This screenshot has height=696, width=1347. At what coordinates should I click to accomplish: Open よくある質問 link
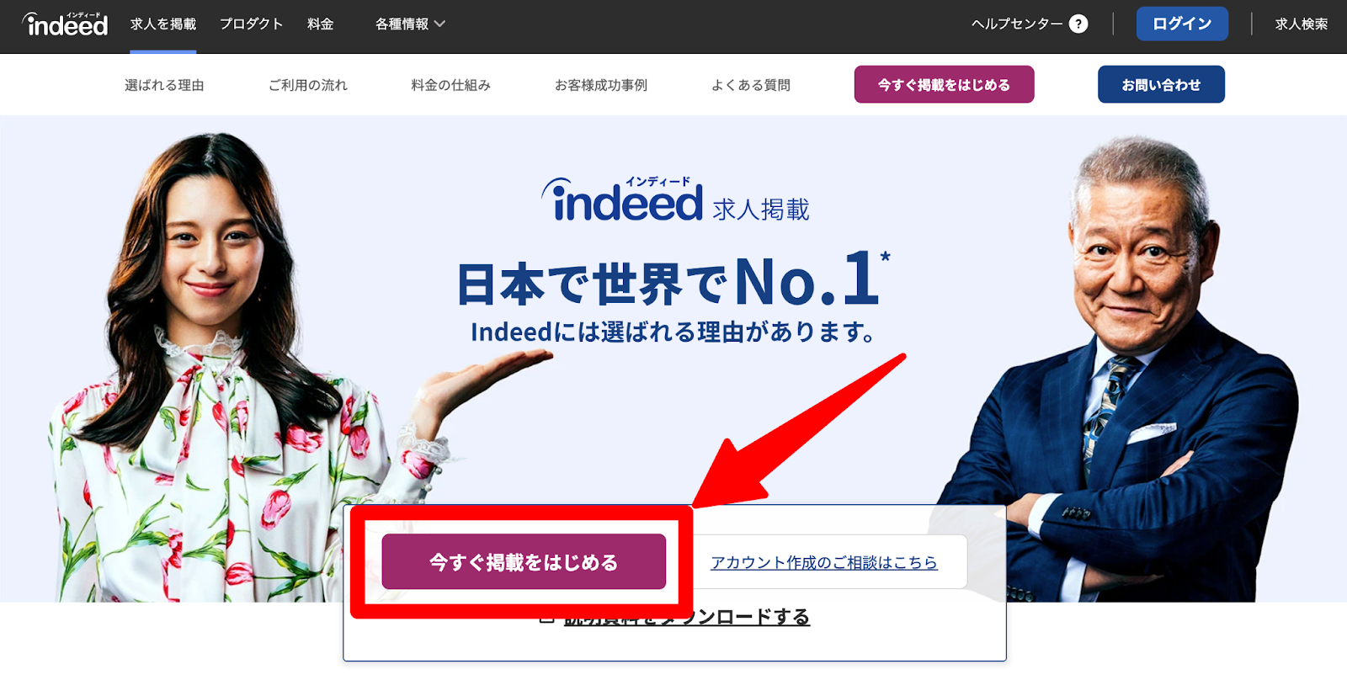751,85
